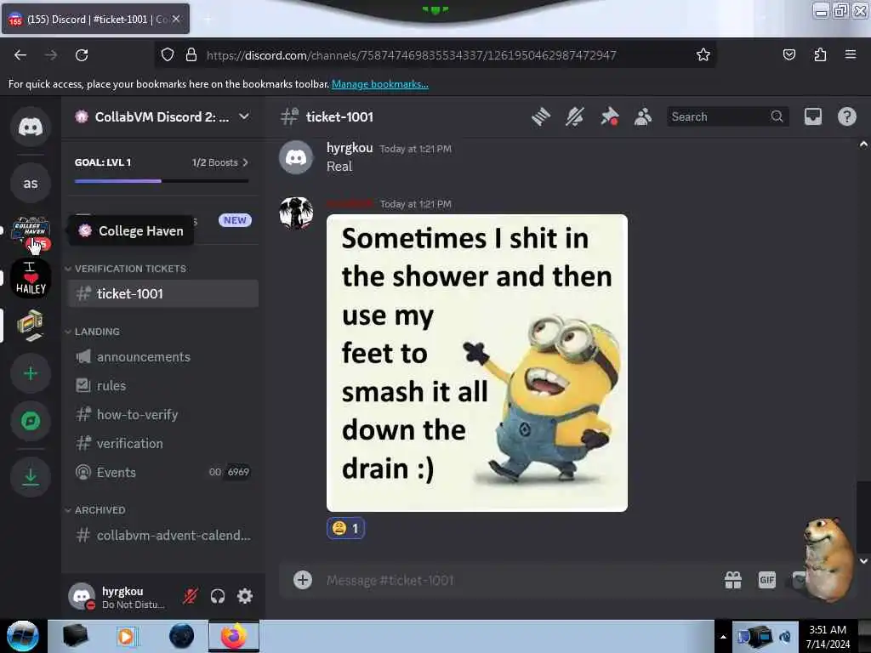Toggle the weary emoji reaction

345,528
